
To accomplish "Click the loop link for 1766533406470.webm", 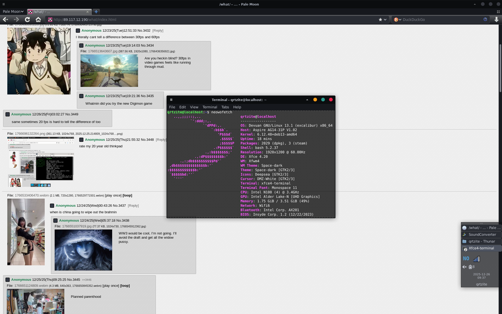I will (127, 195).
